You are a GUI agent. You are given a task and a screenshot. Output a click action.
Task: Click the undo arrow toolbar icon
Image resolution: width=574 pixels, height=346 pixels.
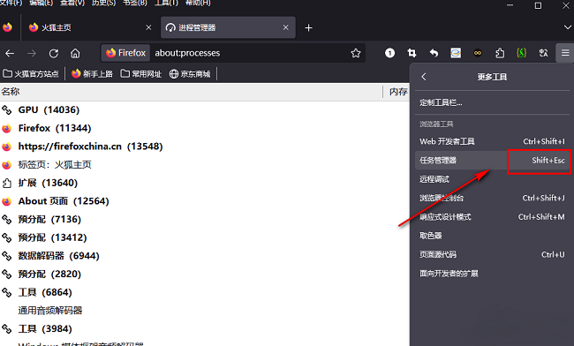pyautogui.click(x=434, y=53)
